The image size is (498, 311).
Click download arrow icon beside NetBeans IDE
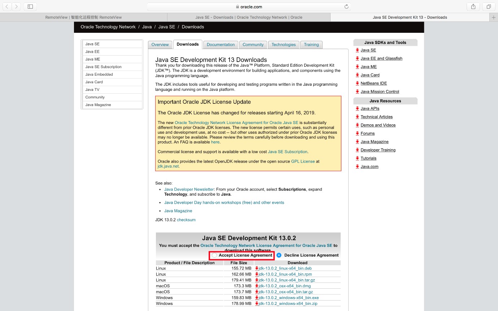pos(357,83)
